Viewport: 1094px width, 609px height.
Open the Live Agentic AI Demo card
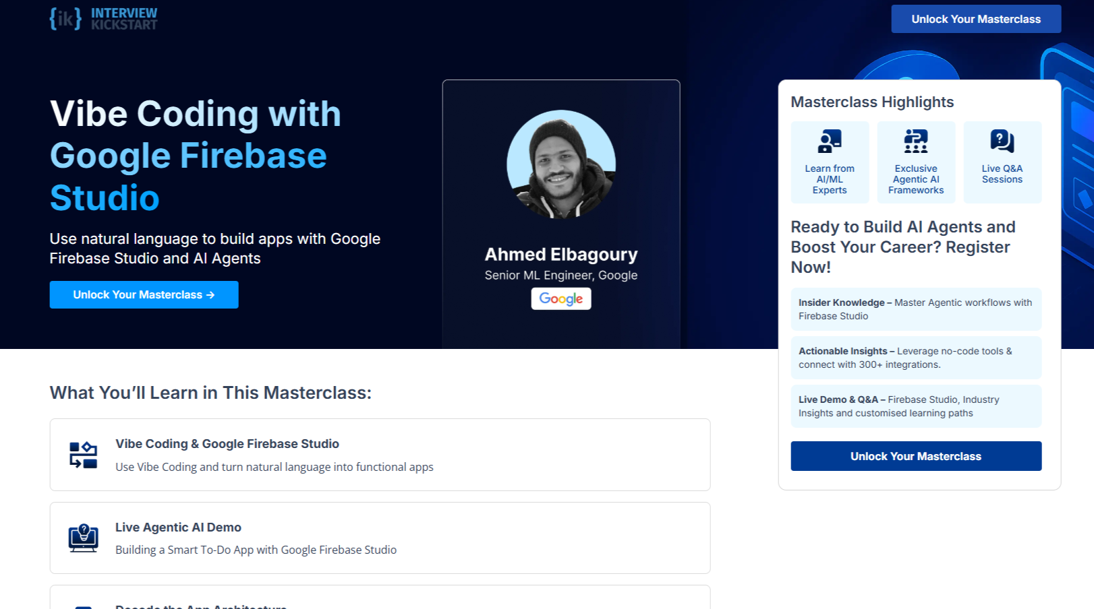[x=380, y=538]
